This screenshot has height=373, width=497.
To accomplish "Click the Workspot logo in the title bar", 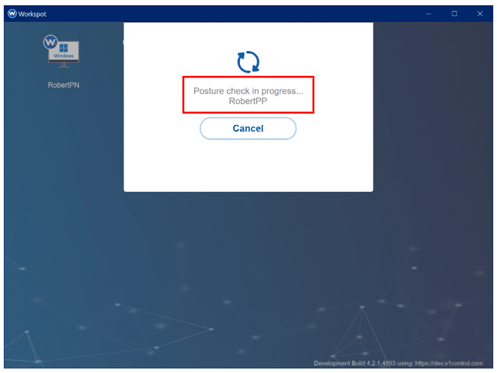I will click(x=11, y=14).
